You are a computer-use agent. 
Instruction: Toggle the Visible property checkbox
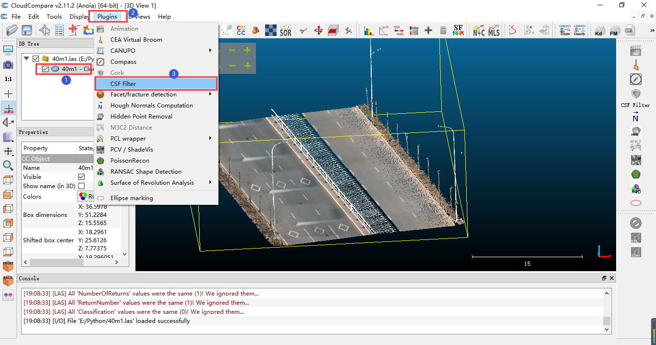(82, 177)
